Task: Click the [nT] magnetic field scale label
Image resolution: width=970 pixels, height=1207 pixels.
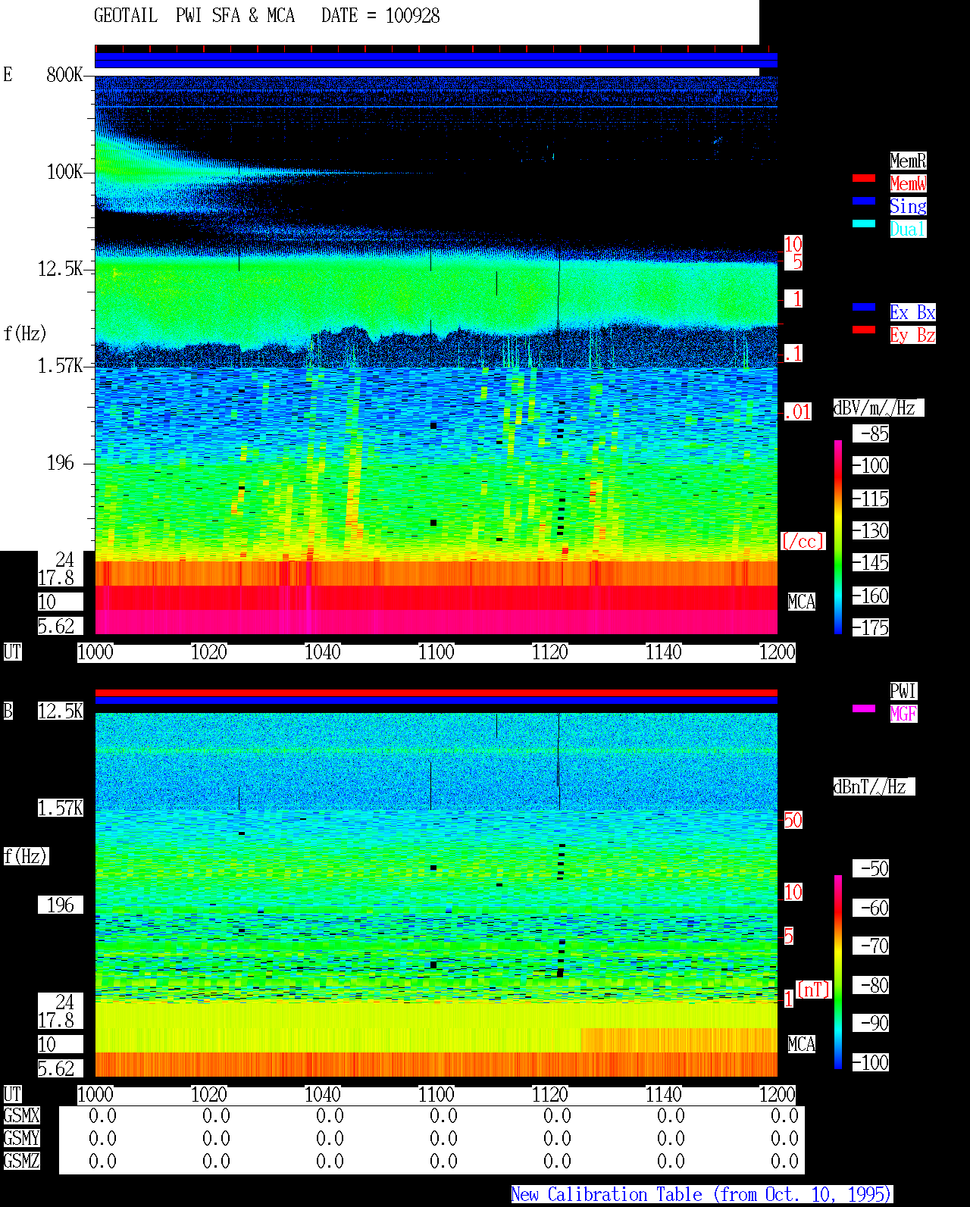Action: click(x=814, y=990)
